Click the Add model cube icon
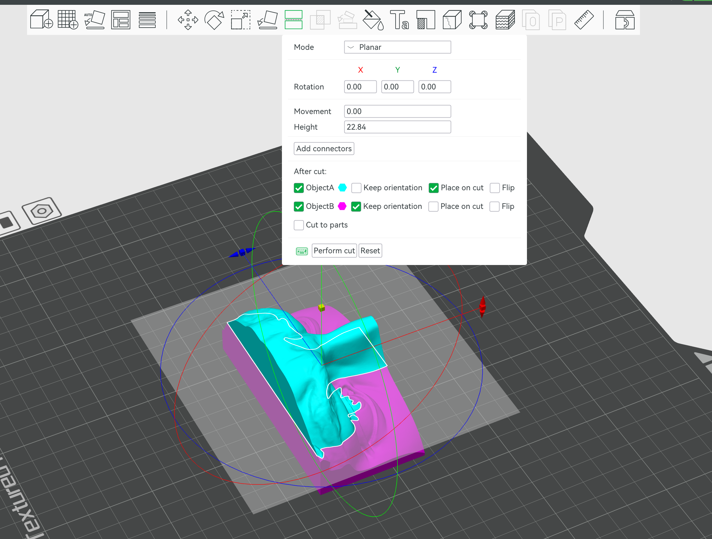Image resolution: width=712 pixels, height=539 pixels. tap(41, 20)
